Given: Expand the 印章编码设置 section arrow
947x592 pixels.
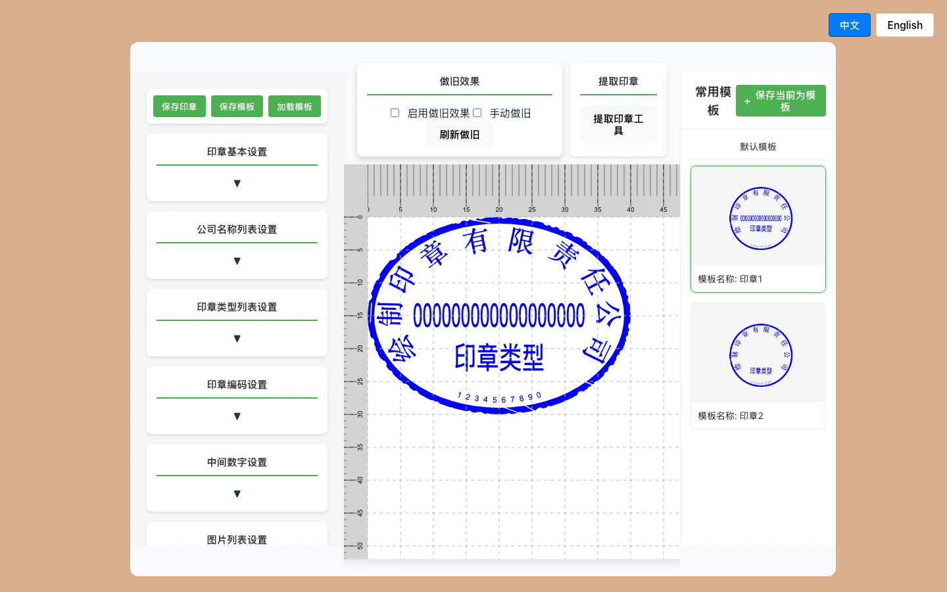Looking at the screenshot, I should pyautogui.click(x=237, y=416).
